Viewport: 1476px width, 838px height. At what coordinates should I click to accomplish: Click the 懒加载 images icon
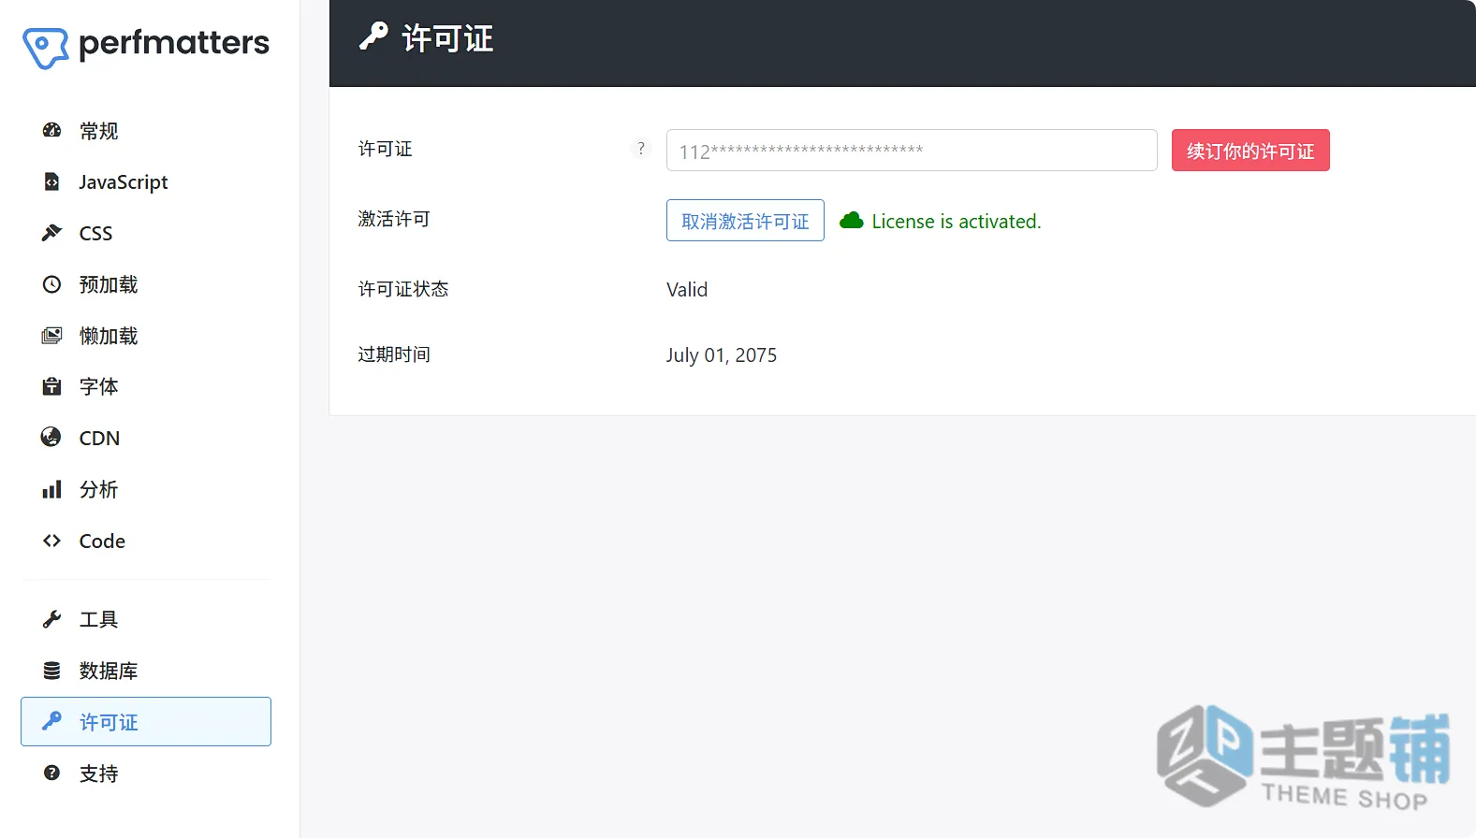click(52, 336)
